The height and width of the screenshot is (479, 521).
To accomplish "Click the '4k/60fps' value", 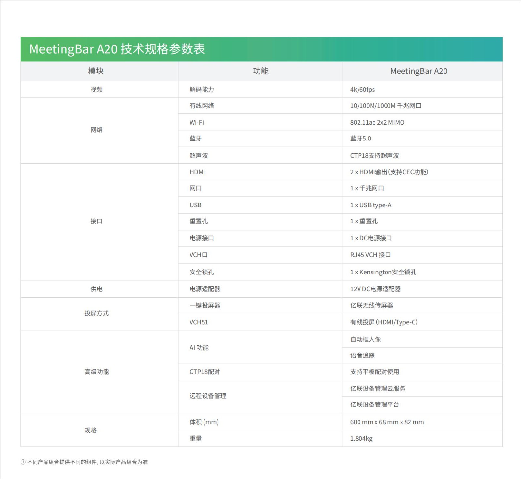I will pyautogui.click(x=362, y=89).
